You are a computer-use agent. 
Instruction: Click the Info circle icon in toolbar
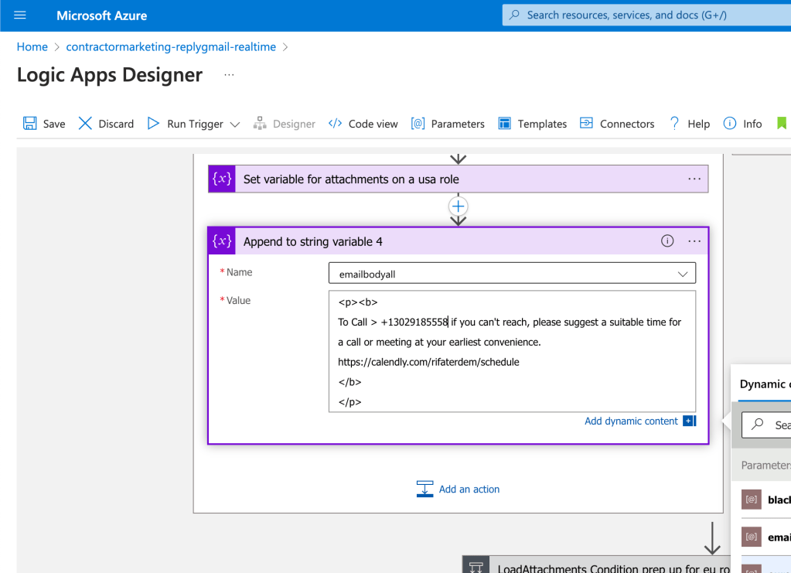coord(729,124)
